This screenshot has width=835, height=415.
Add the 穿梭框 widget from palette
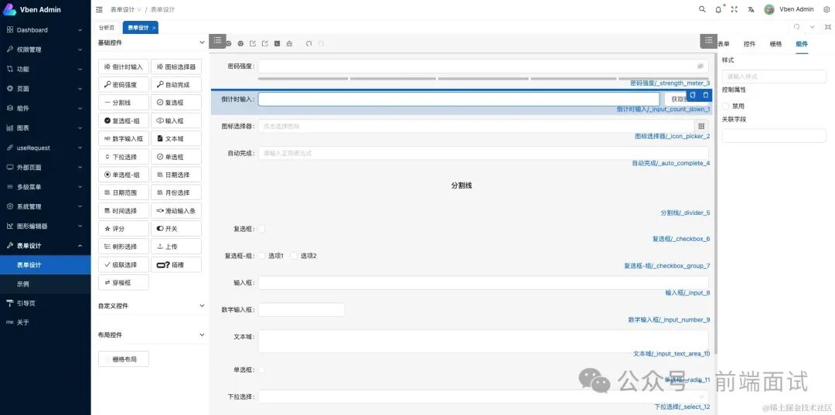124,283
